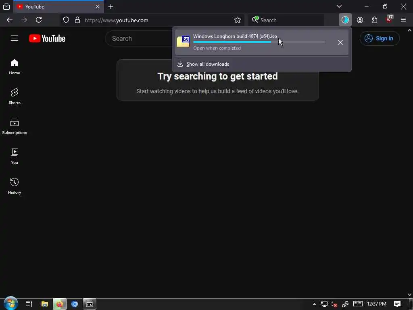This screenshot has height=310, width=413.
Task: Click the network tray icon
Action: [324, 304]
